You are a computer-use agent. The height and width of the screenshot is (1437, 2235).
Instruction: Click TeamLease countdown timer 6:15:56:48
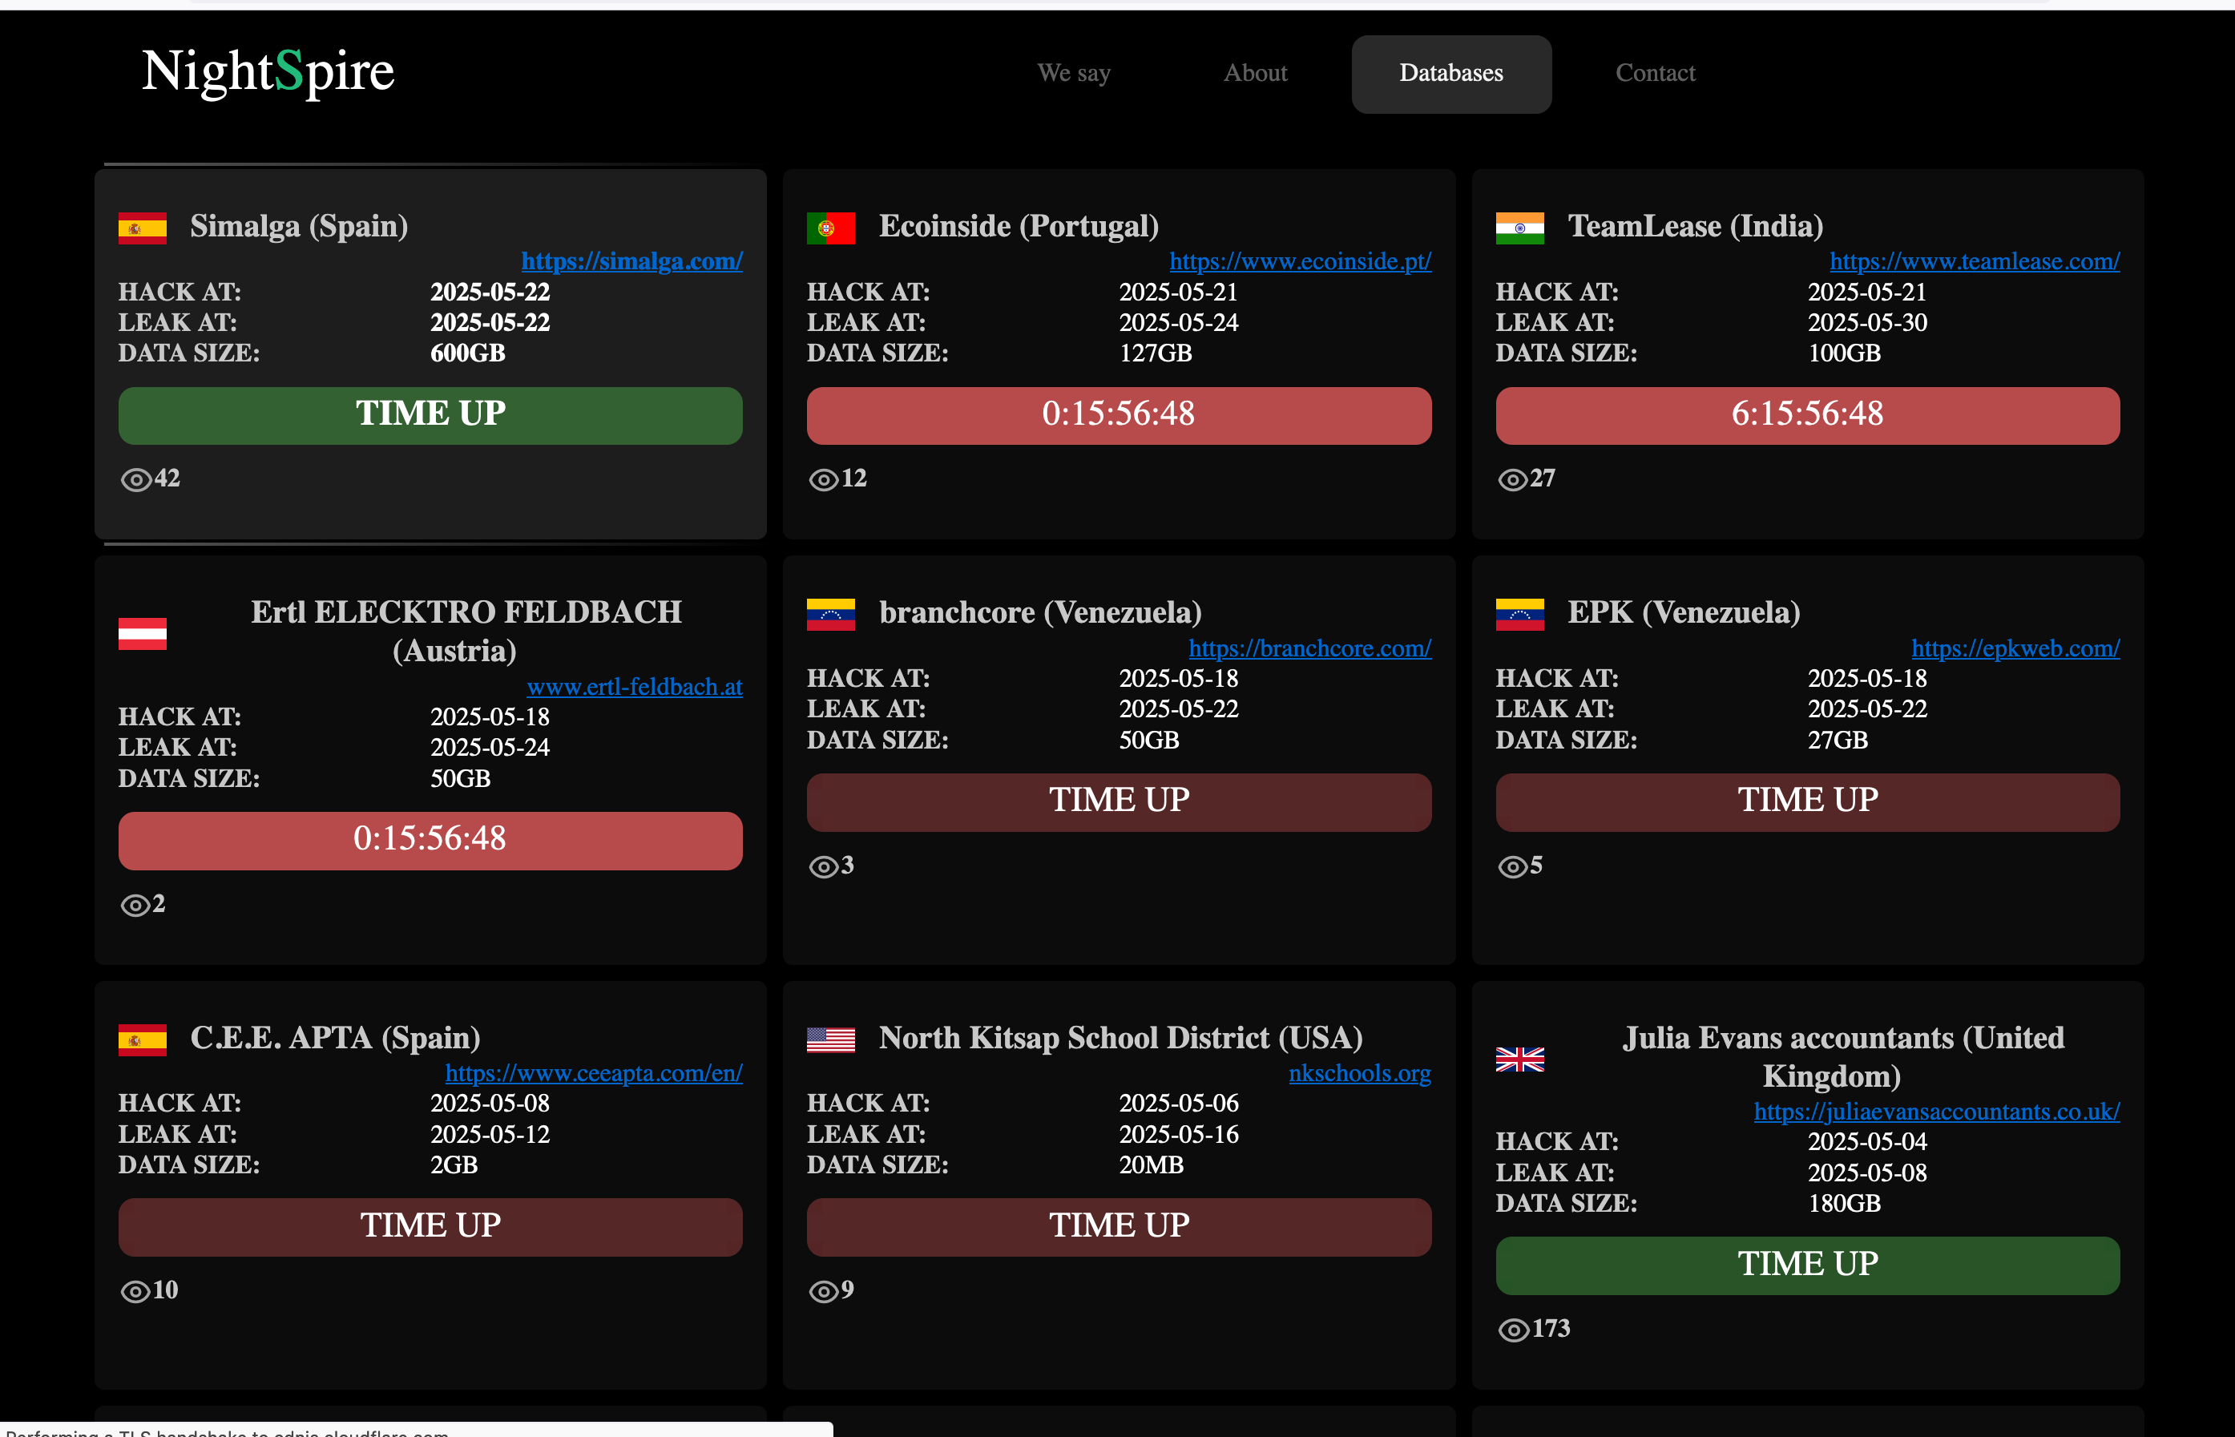coord(1807,415)
